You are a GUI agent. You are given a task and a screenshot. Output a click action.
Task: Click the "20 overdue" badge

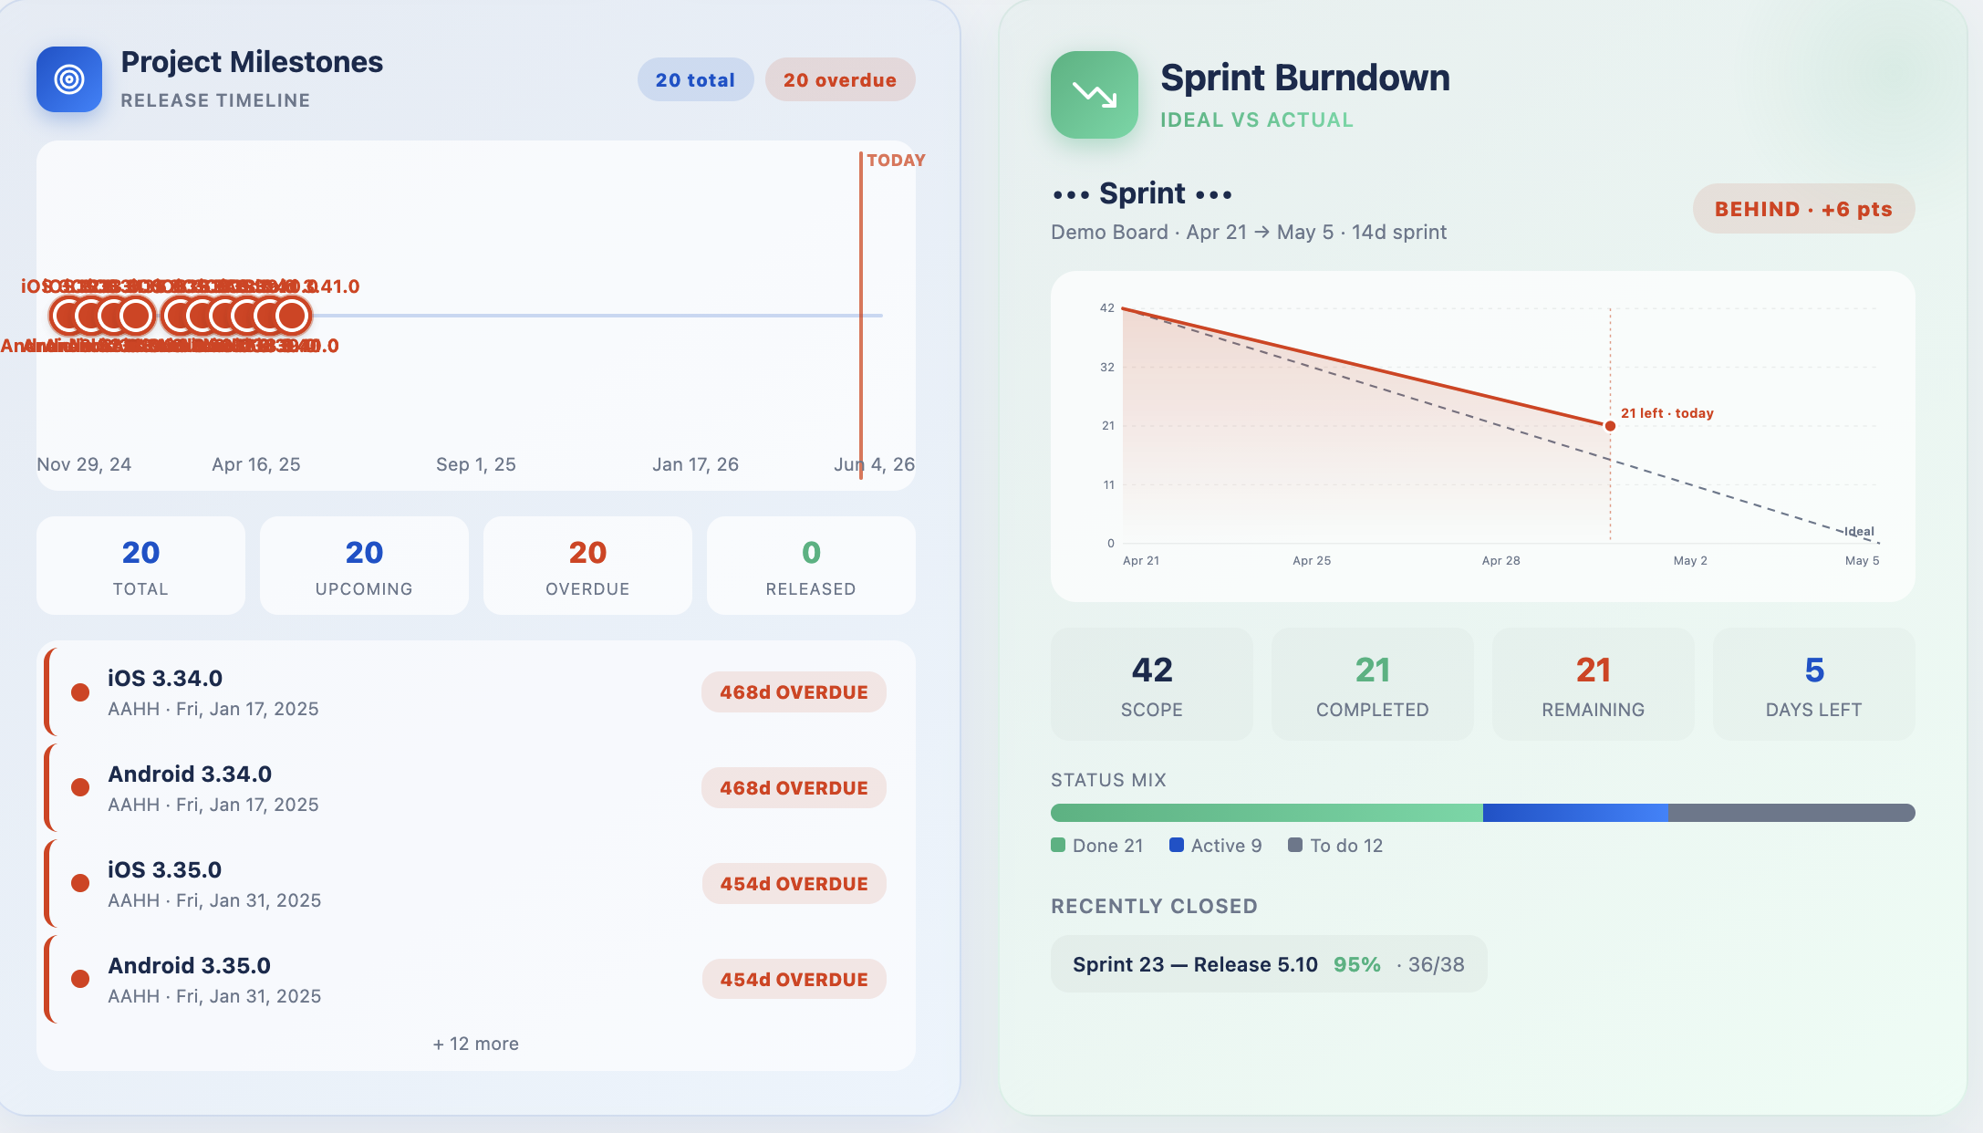coord(840,79)
